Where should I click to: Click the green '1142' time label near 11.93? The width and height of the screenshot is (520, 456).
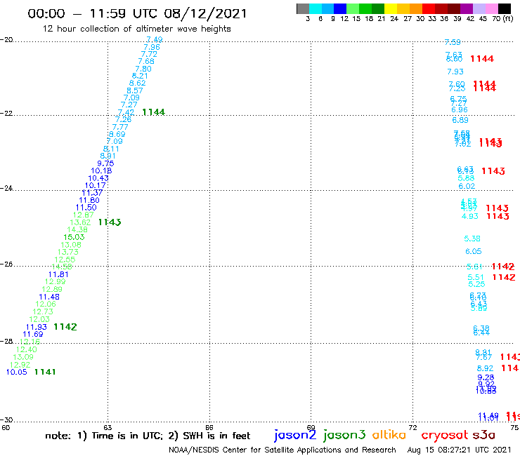coord(65,327)
